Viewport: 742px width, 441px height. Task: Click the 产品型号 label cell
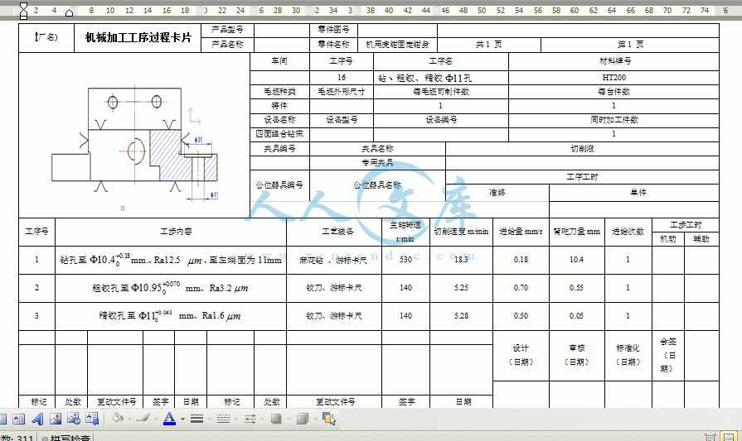click(227, 31)
